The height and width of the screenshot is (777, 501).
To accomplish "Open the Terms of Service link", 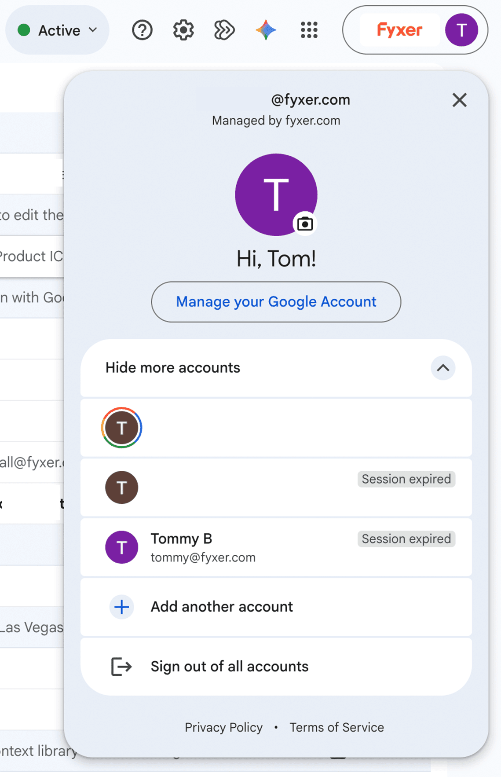I will click(x=336, y=727).
